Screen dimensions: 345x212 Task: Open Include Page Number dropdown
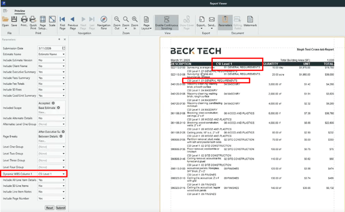63,199
